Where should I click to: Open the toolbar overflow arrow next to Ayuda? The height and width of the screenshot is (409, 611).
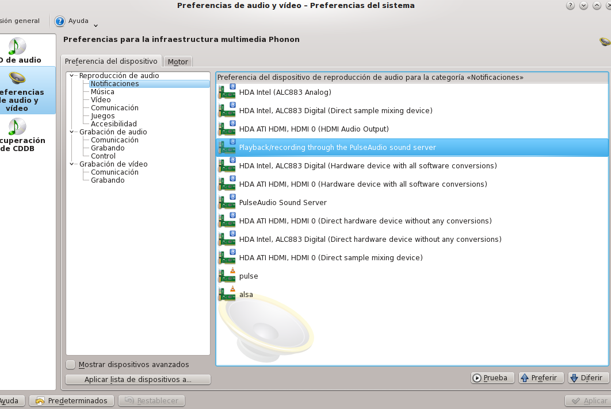(96, 26)
